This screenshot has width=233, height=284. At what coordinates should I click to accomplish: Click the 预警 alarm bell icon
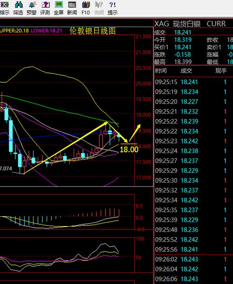click(x=32, y=8)
